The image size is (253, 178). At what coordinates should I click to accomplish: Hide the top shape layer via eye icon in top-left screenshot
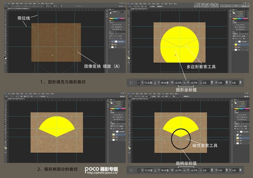[110, 42]
